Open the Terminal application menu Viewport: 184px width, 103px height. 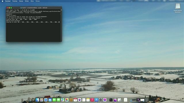(x=8, y=1)
